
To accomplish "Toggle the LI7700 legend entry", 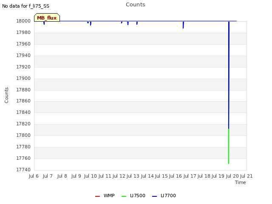I will [164, 195].
